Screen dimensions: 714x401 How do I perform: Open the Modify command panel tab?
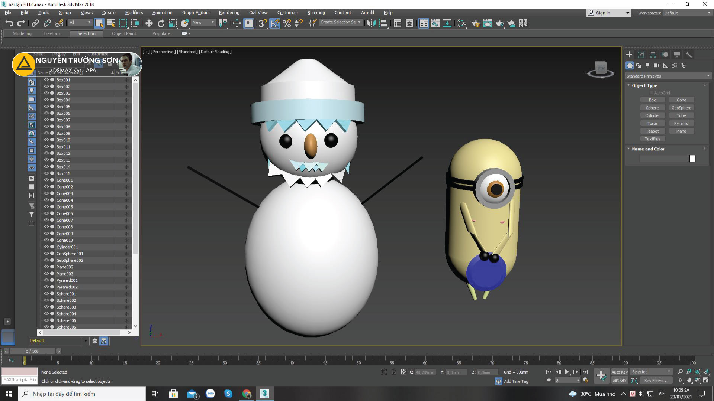click(x=641, y=55)
